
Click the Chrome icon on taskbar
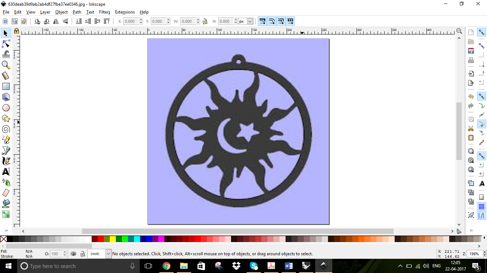166,266
